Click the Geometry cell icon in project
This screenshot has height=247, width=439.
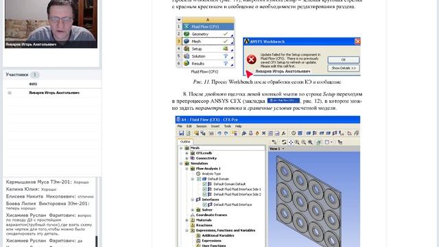coord(186,34)
